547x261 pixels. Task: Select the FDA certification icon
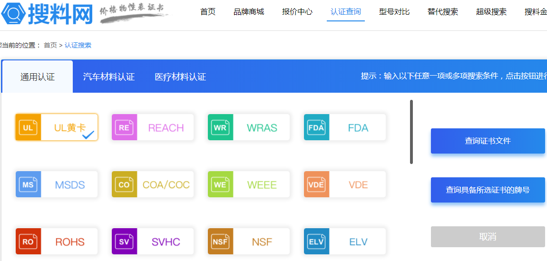click(316, 127)
